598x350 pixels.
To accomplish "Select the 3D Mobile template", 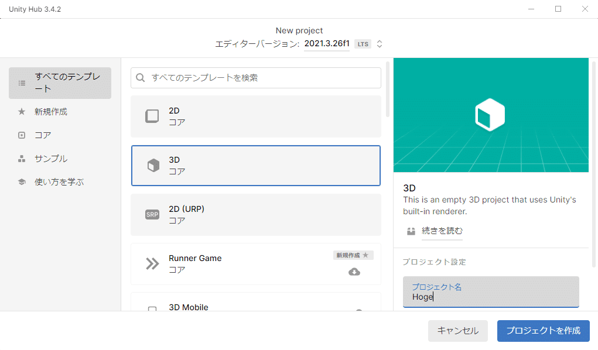I will [x=256, y=302].
